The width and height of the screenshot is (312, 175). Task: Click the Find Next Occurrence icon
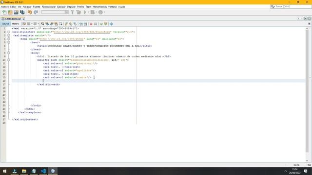click(52, 24)
